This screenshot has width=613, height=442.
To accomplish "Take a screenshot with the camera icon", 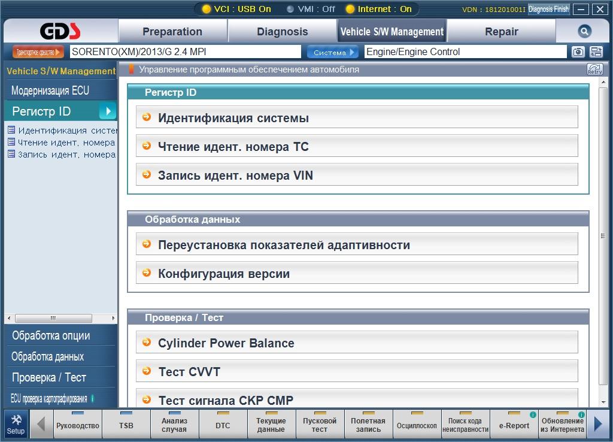I will [x=578, y=52].
